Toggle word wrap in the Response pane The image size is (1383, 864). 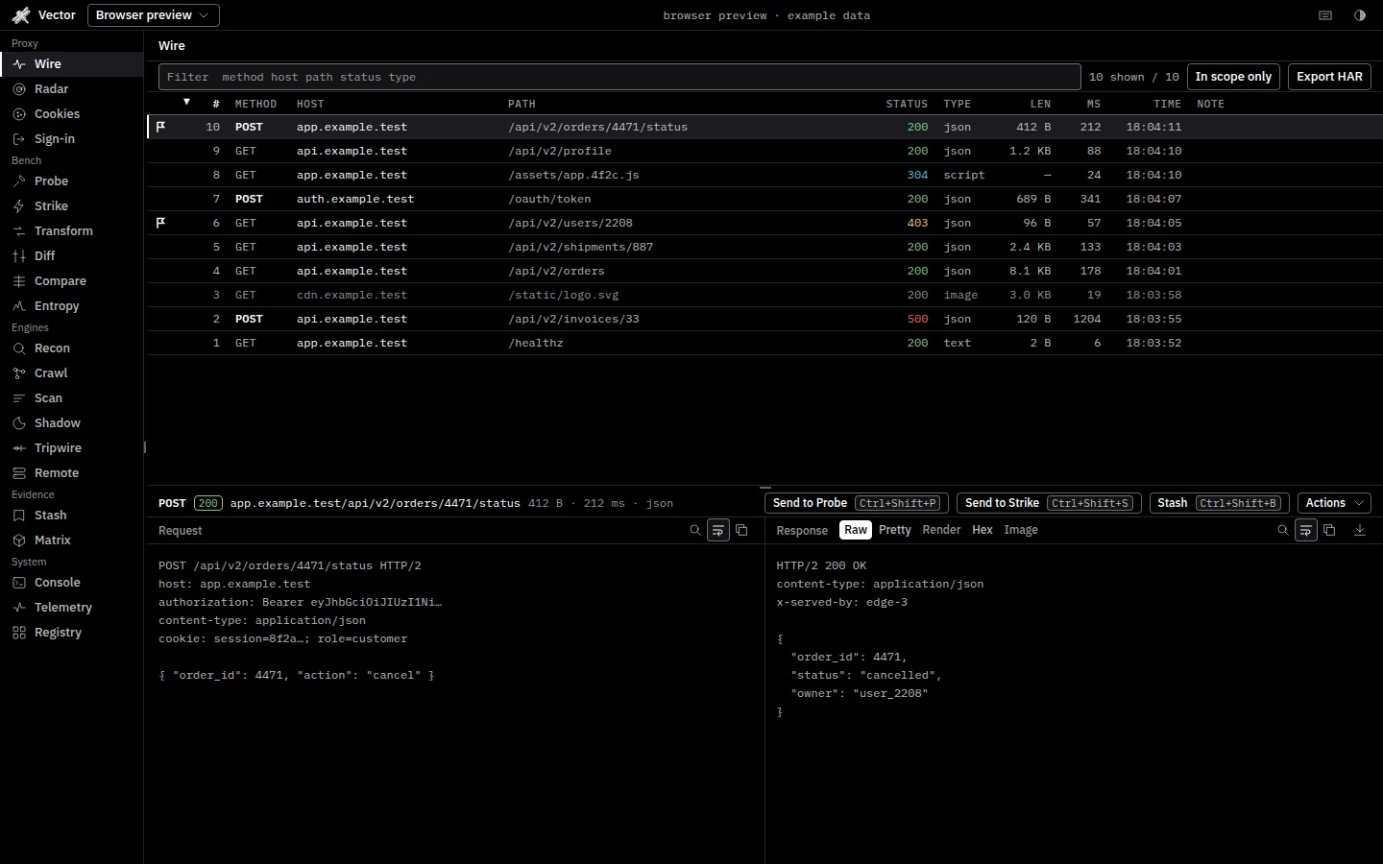click(x=1306, y=530)
